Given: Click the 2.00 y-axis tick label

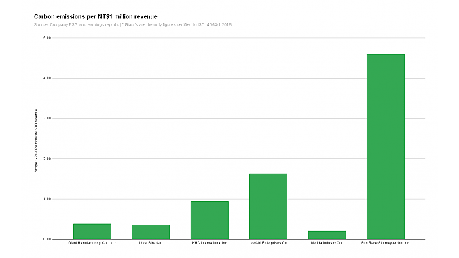Looking at the screenshot, I should 47,158.
